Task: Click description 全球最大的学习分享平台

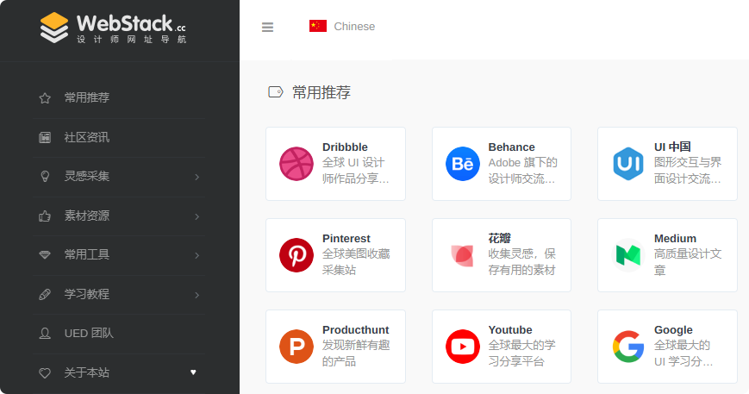Action: point(522,353)
